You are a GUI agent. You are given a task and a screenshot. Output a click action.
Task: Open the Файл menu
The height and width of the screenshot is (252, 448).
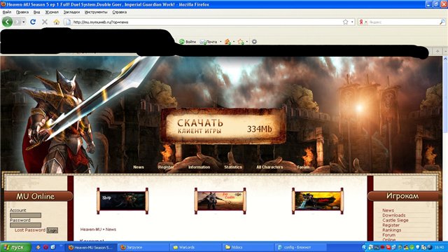[7, 13]
